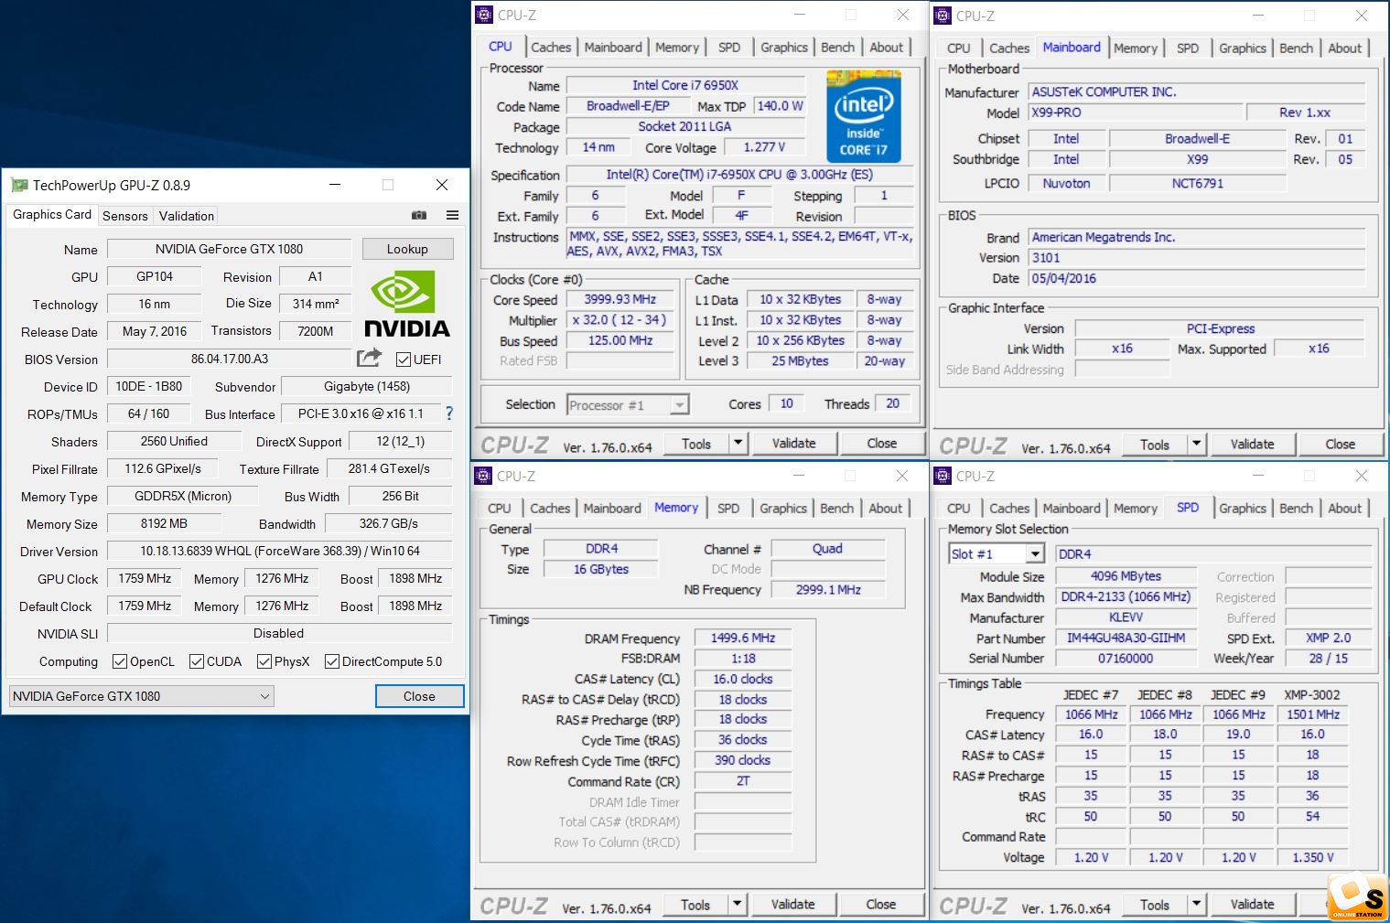Image resolution: width=1390 pixels, height=923 pixels.
Task: Click the CPU tab window's CPU-Z title icon
Action: pyautogui.click(x=484, y=15)
